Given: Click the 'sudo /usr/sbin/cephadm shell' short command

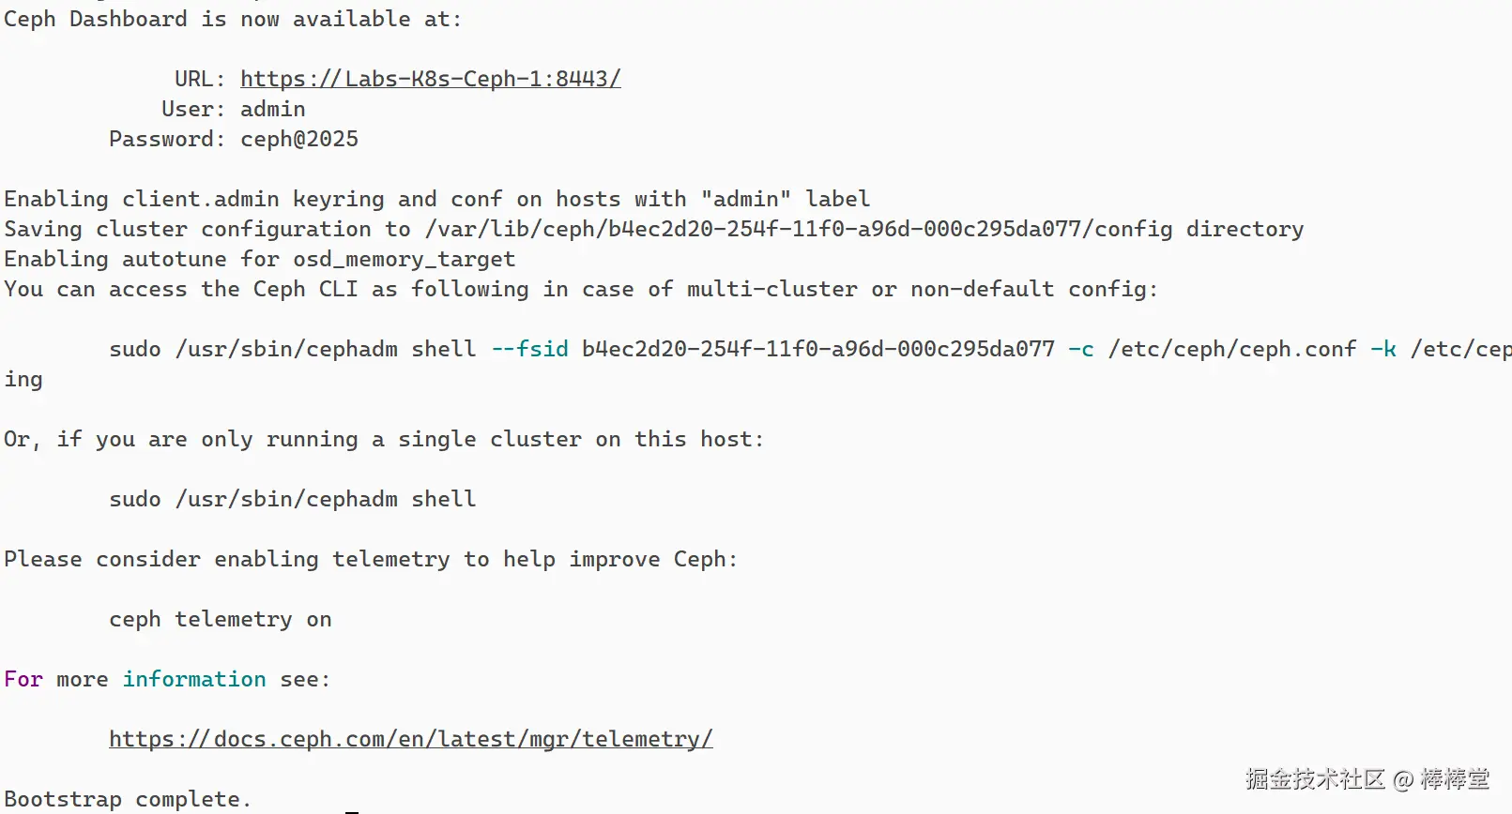Looking at the screenshot, I should pos(293,499).
